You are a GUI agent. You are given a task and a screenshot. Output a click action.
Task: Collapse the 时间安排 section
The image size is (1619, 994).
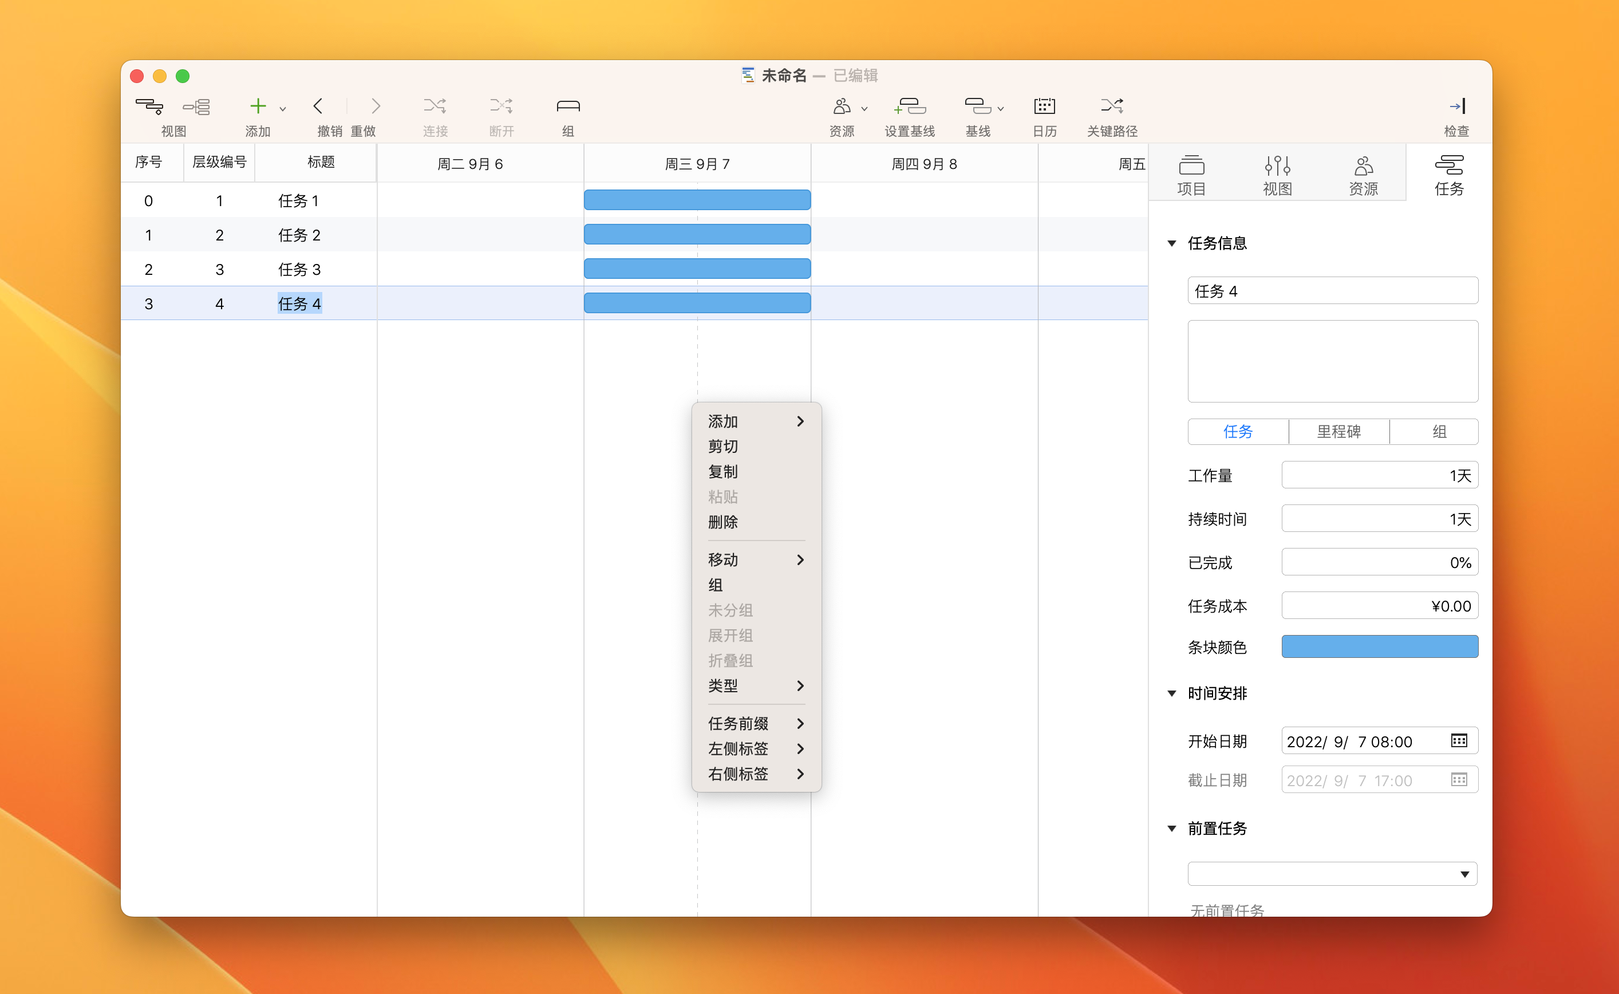1172,693
